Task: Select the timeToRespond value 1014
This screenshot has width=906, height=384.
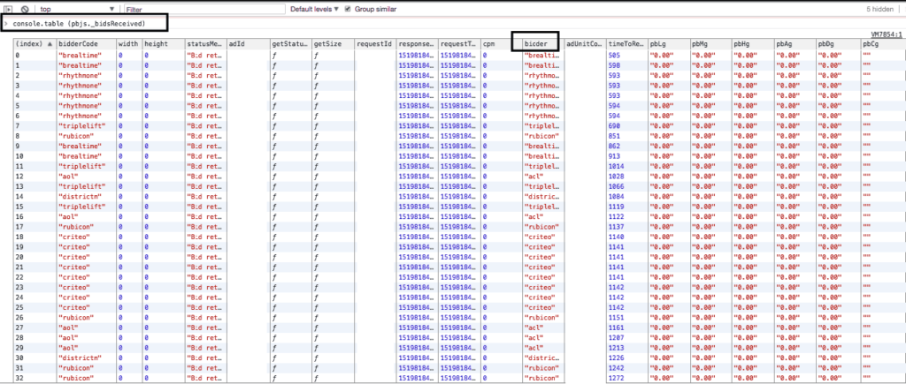Action: (x=616, y=166)
